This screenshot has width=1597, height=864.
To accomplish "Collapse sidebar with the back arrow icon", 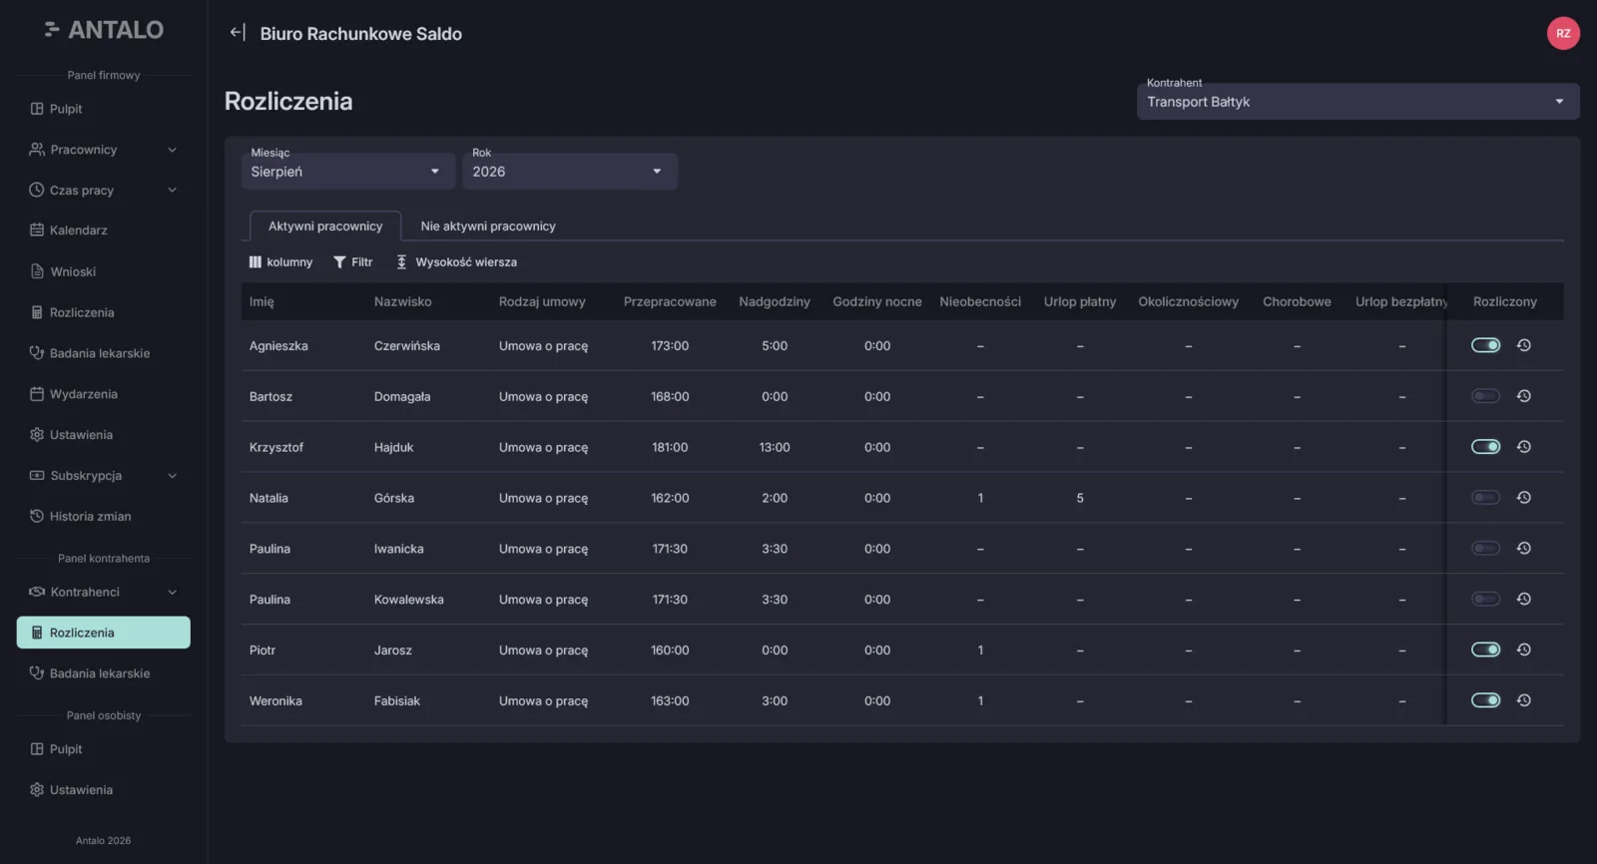I will coord(237,33).
